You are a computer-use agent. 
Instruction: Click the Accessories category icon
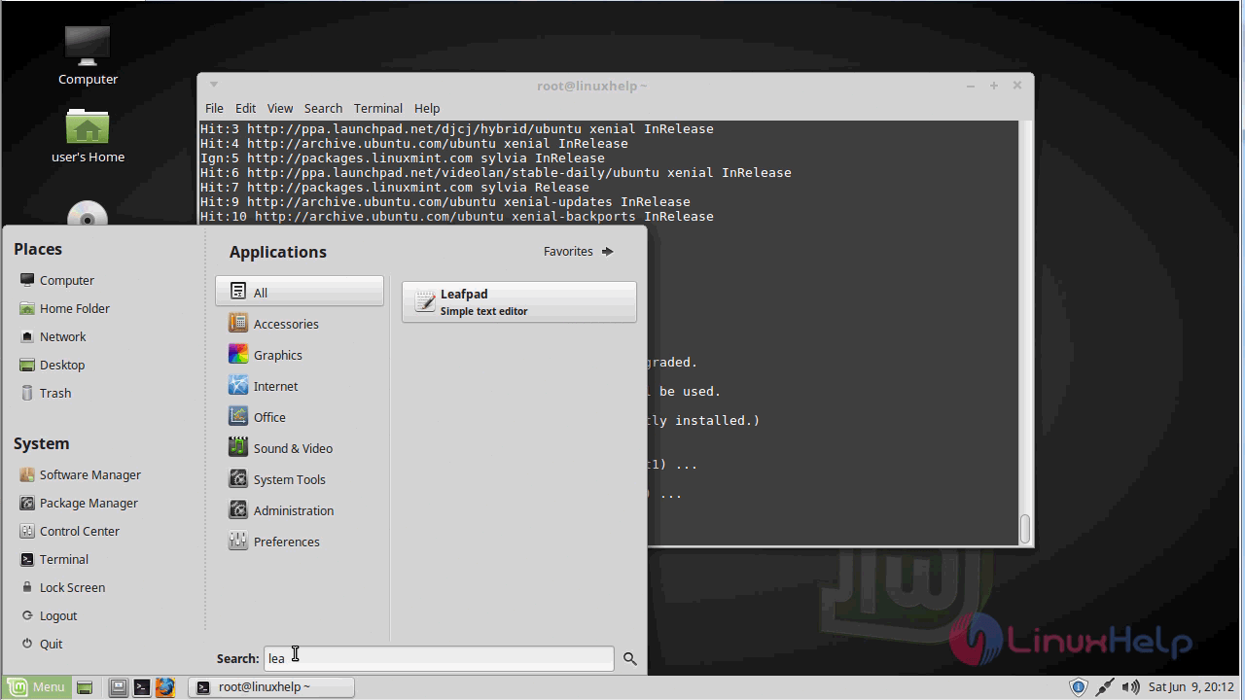point(237,323)
